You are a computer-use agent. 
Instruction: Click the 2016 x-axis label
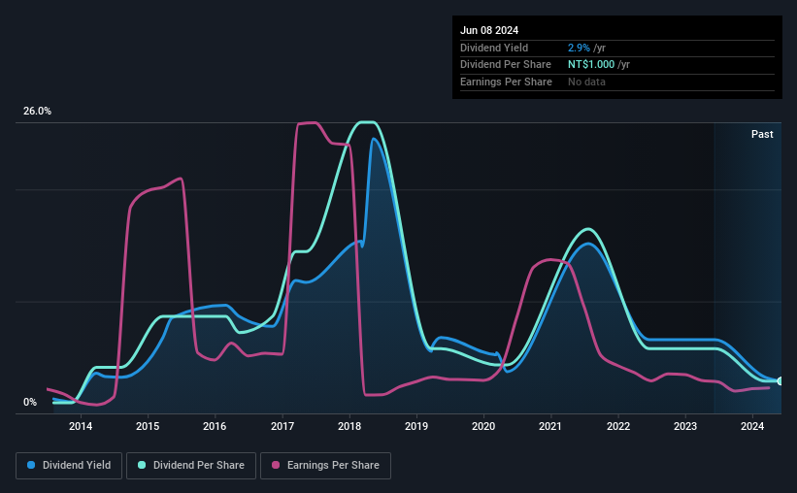click(x=215, y=426)
